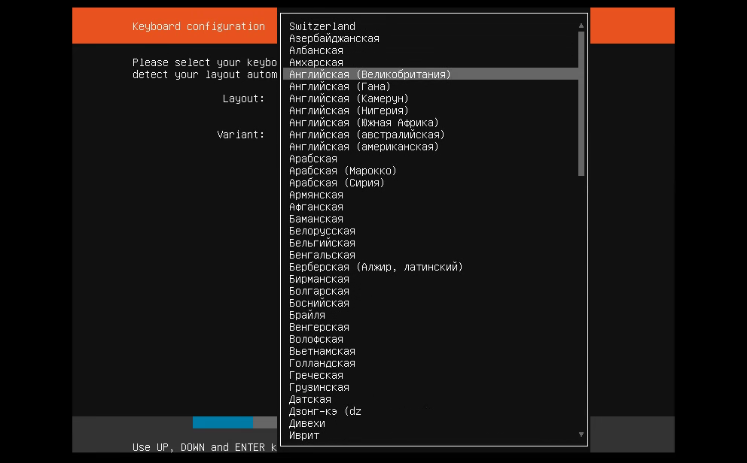The image size is (747, 463).
Task: Select Английская (Камерун) from list
Action: pyautogui.click(x=349, y=98)
